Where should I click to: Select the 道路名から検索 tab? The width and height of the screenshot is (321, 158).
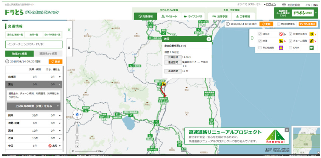(48, 54)
